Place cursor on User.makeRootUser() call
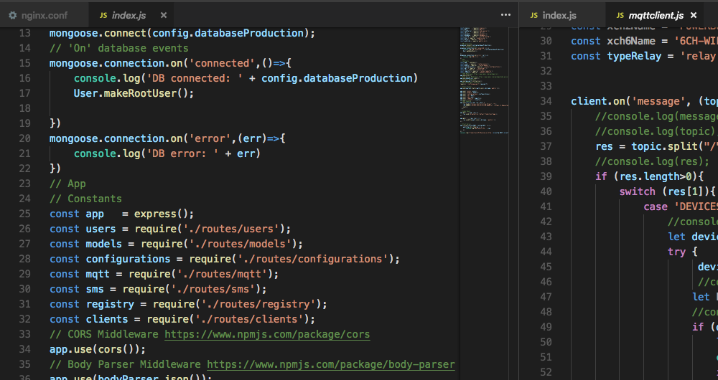The image size is (718, 380). pos(134,93)
